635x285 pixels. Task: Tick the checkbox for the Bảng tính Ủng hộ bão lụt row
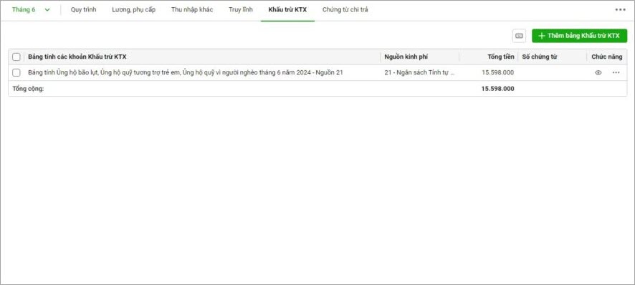(16, 73)
